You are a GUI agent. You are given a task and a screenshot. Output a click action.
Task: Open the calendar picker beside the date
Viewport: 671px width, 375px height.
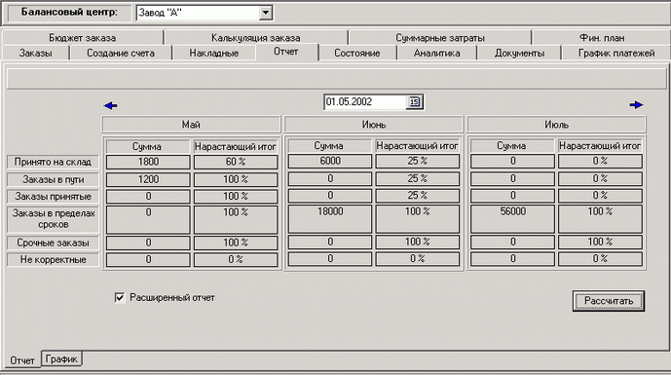[x=414, y=102]
